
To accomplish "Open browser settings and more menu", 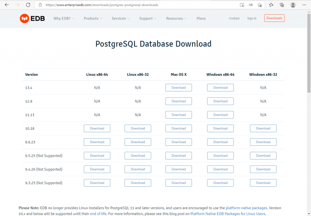I will pos(304,5).
